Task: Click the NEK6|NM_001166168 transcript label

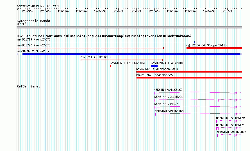Action: pyautogui.click(x=169, y=111)
